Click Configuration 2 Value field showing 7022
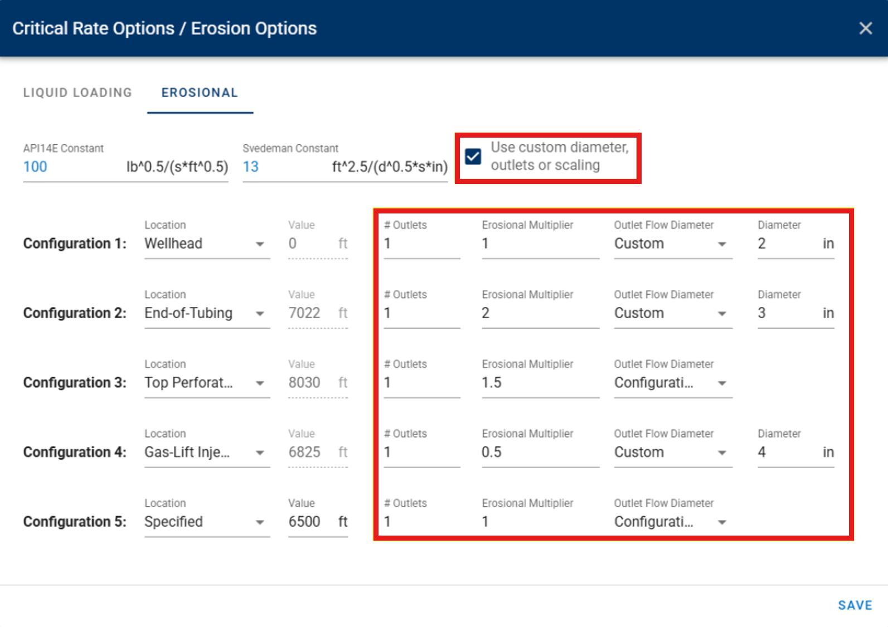The width and height of the screenshot is (888, 627). click(318, 313)
